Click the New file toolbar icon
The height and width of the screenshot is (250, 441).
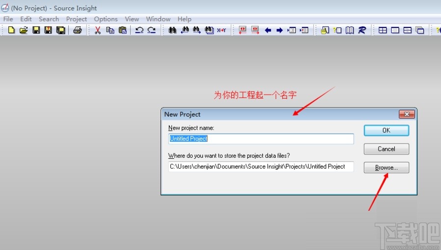tap(11, 30)
